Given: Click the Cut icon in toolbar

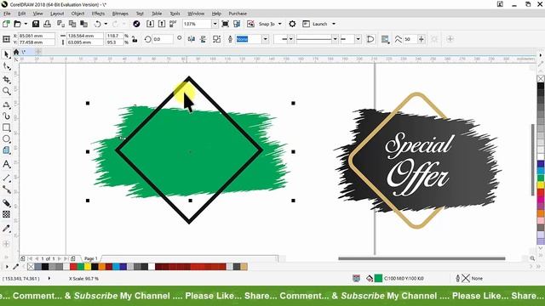Looking at the screenshot, I should 60,24.
